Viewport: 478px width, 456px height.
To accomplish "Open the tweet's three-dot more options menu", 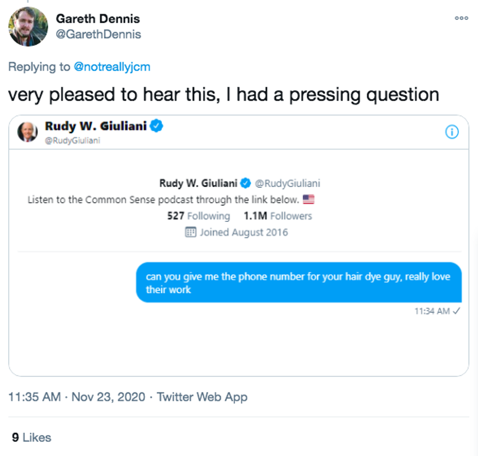I will [x=461, y=18].
